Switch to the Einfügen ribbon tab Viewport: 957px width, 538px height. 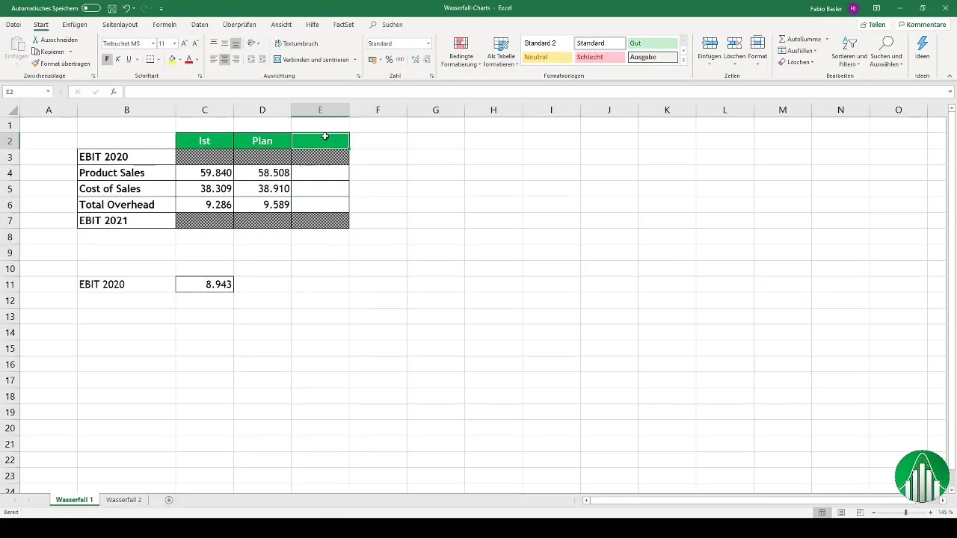tap(75, 25)
